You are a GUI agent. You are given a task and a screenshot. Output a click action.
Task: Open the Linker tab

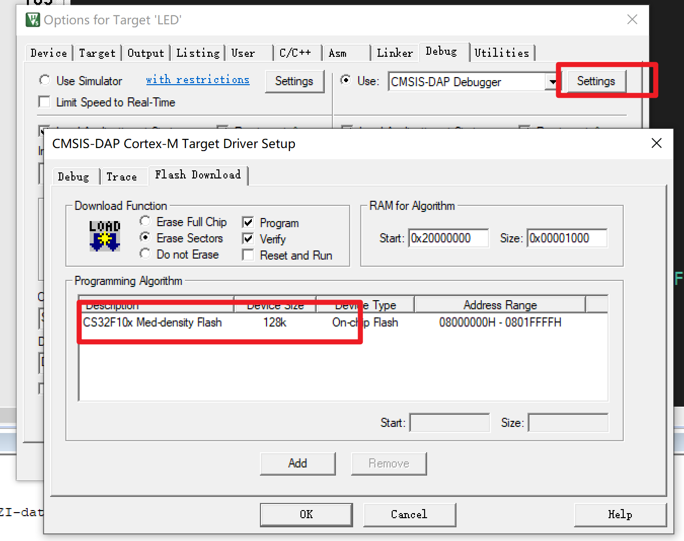pyautogui.click(x=395, y=53)
